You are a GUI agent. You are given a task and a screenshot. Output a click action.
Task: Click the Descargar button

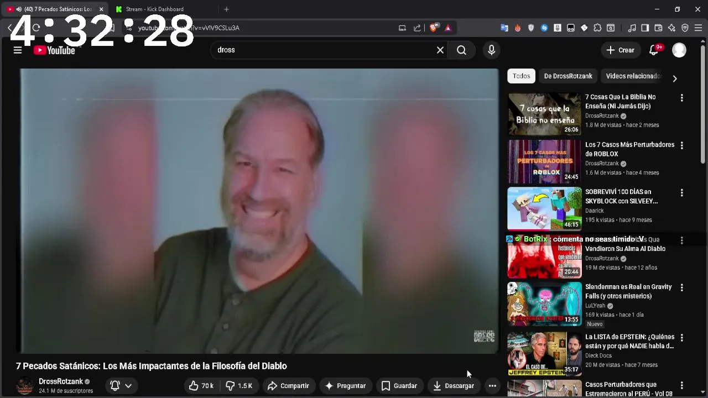click(454, 386)
